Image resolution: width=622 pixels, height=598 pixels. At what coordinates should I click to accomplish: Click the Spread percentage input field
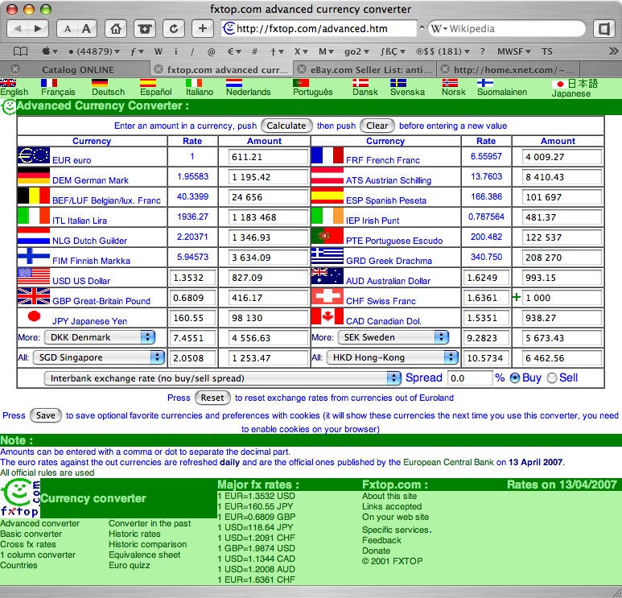[x=470, y=378]
